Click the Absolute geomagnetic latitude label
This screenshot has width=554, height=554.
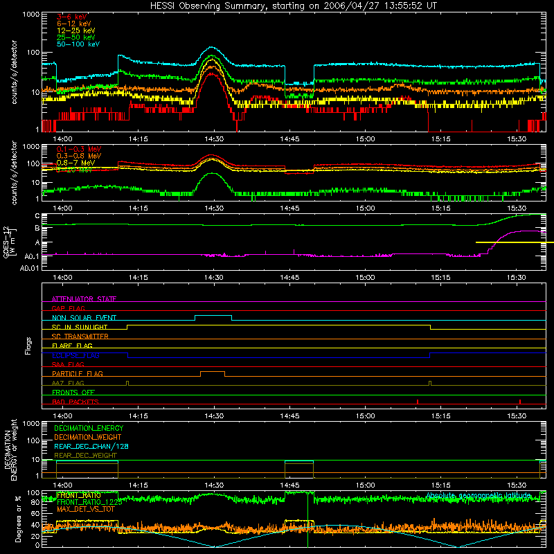[x=479, y=495]
